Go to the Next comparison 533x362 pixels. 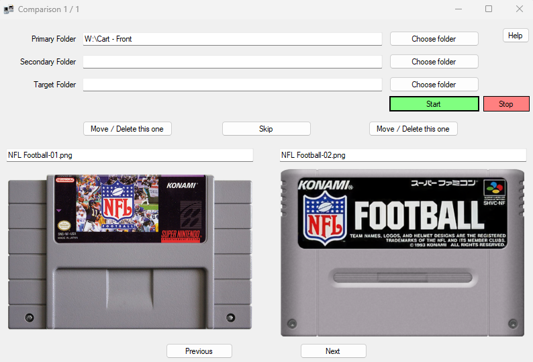tap(333, 351)
